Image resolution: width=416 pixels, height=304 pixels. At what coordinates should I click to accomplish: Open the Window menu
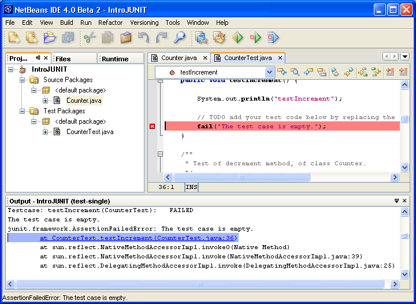[x=198, y=23]
